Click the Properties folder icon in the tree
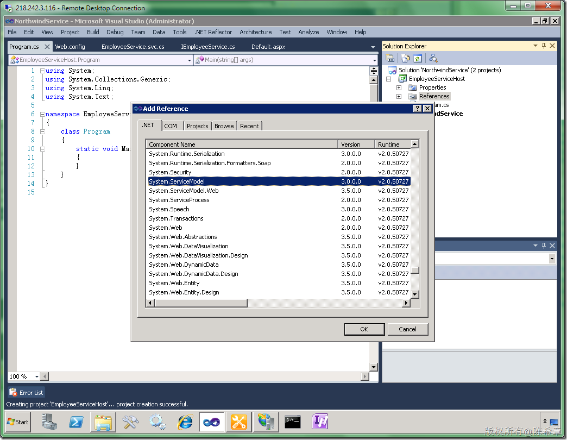The height and width of the screenshot is (440, 567). [412, 87]
